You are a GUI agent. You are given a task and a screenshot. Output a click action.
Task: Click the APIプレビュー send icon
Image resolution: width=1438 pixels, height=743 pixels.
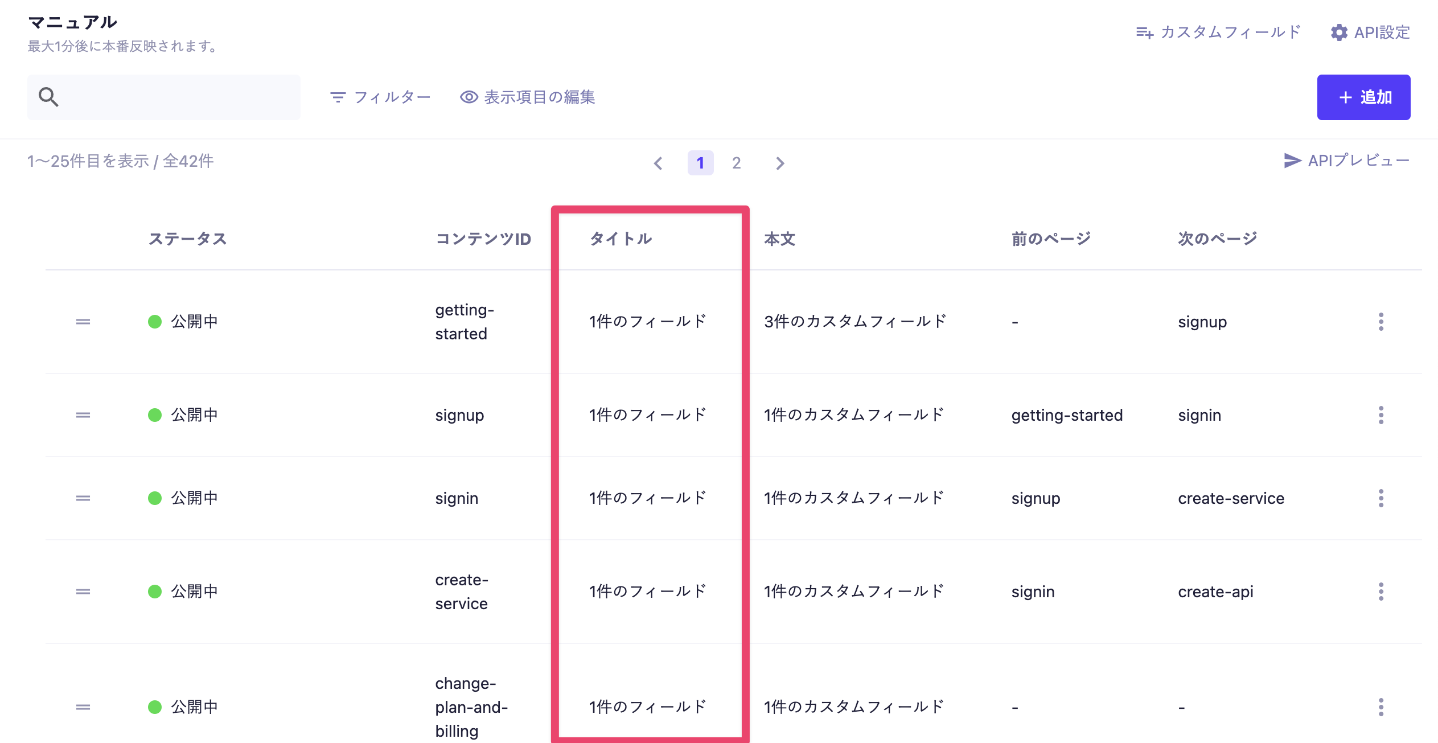click(x=1292, y=161)
